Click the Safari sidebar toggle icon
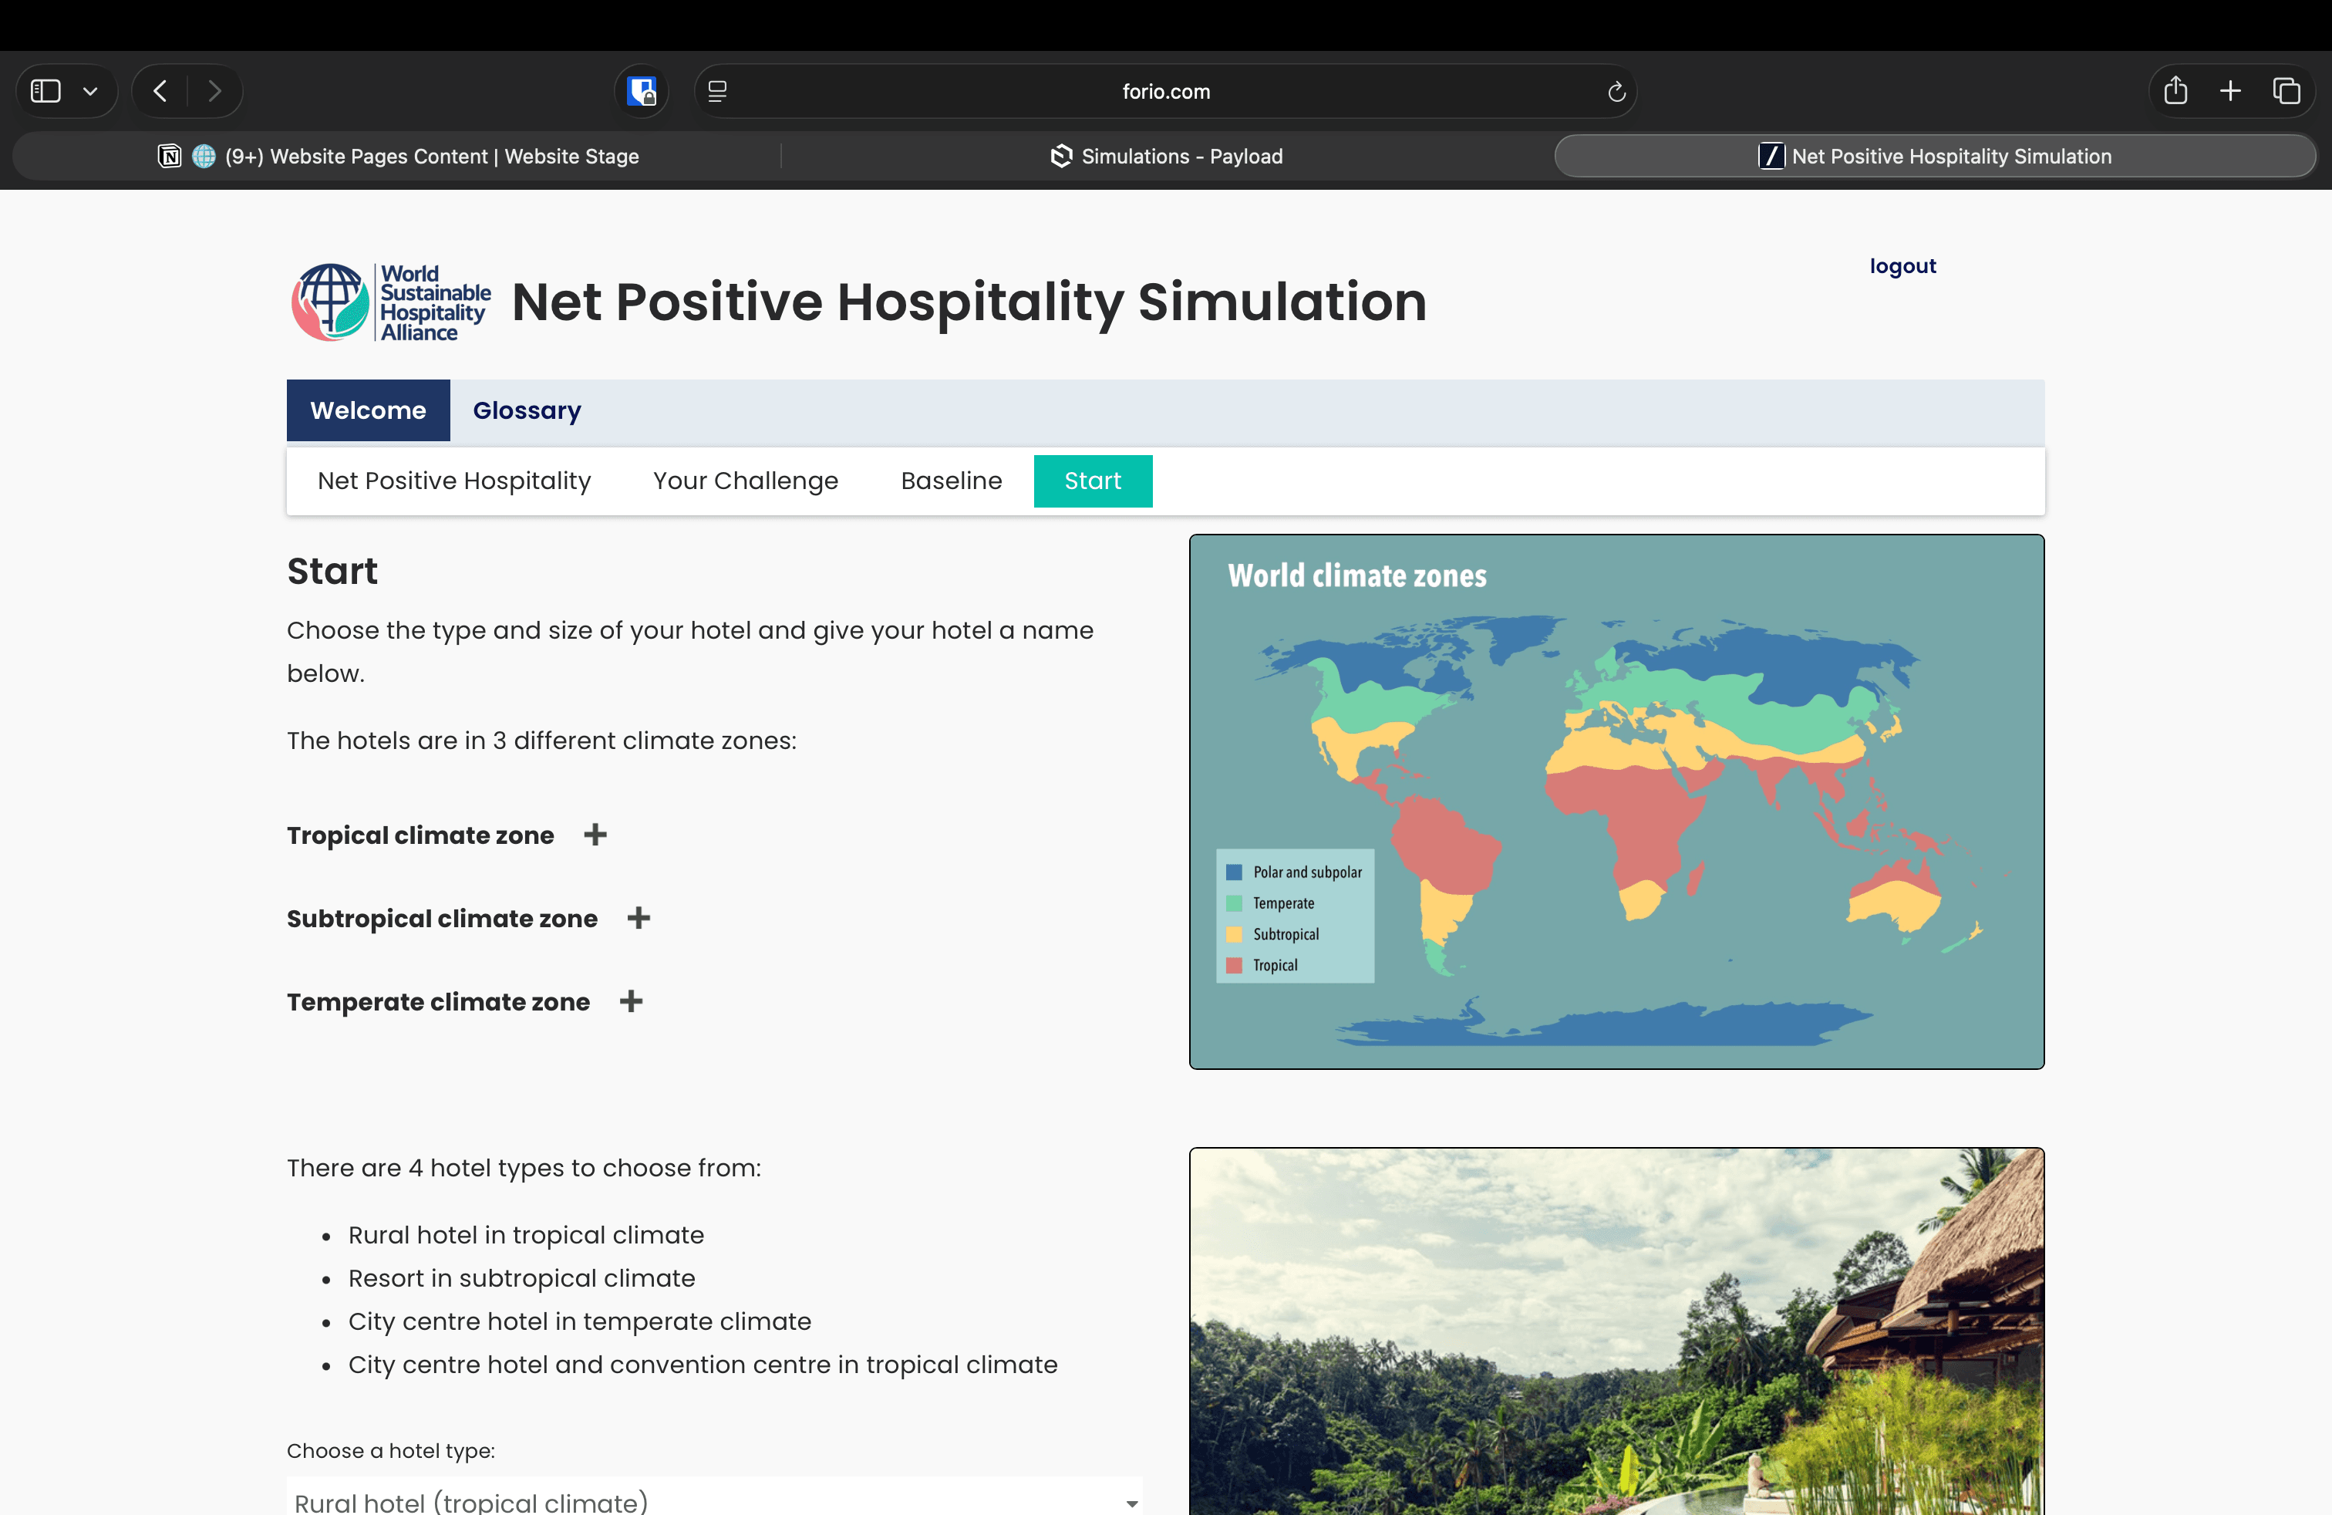The width and height of the screenshot is (2332, 1515). 45,91
